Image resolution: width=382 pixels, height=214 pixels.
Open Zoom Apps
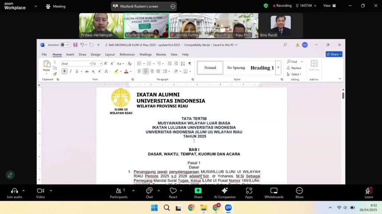(249, 193)
